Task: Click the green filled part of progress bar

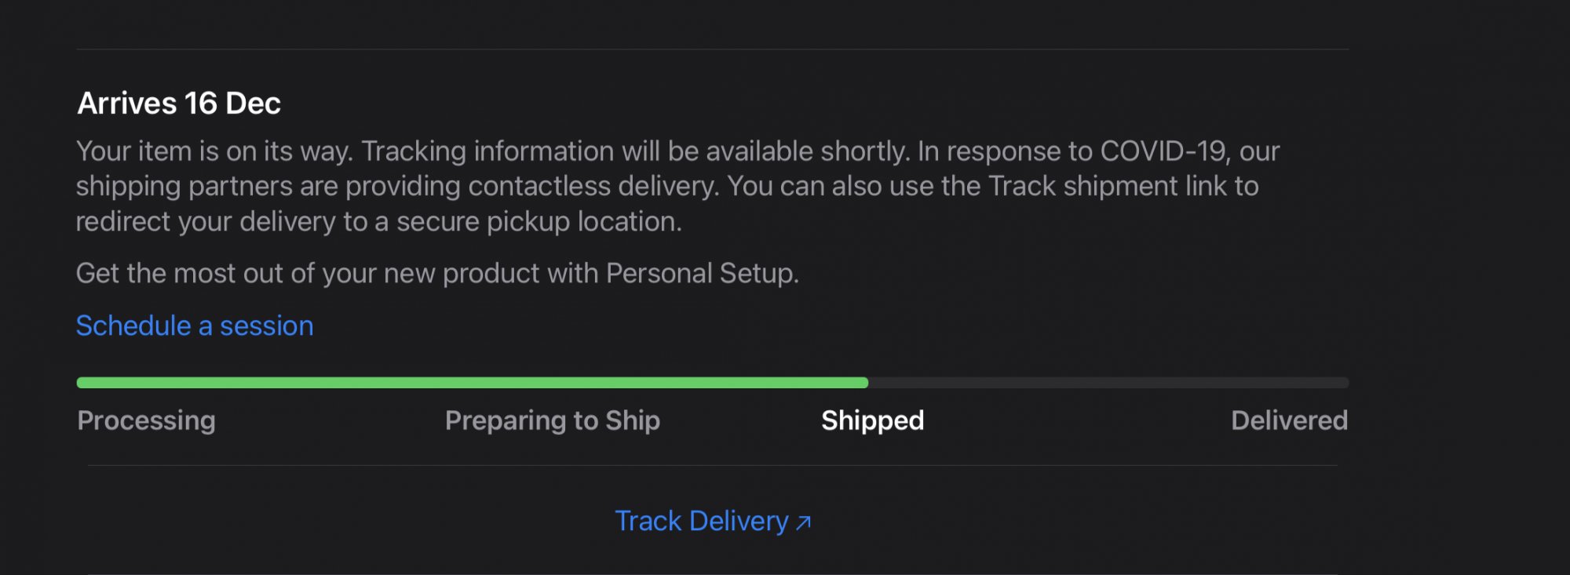Action: [x=471, y=383]
